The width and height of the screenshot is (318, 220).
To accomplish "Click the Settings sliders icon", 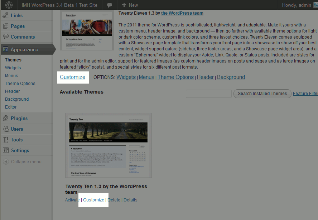I will pyautogui.click(x=6, y=150).
